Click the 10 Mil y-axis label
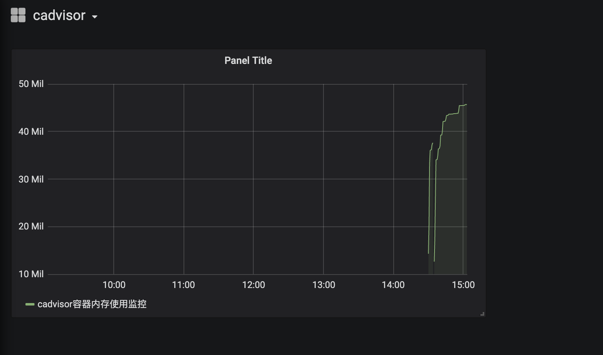 31,274
